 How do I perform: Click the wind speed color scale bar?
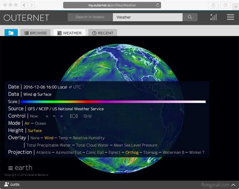pos(113,102)
